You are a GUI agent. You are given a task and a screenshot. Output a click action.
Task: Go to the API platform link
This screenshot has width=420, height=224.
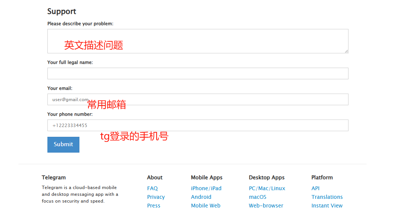315,188
